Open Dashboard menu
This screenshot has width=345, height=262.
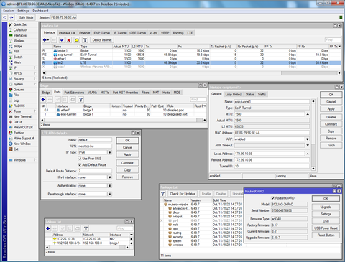click(x=40, y=11)
